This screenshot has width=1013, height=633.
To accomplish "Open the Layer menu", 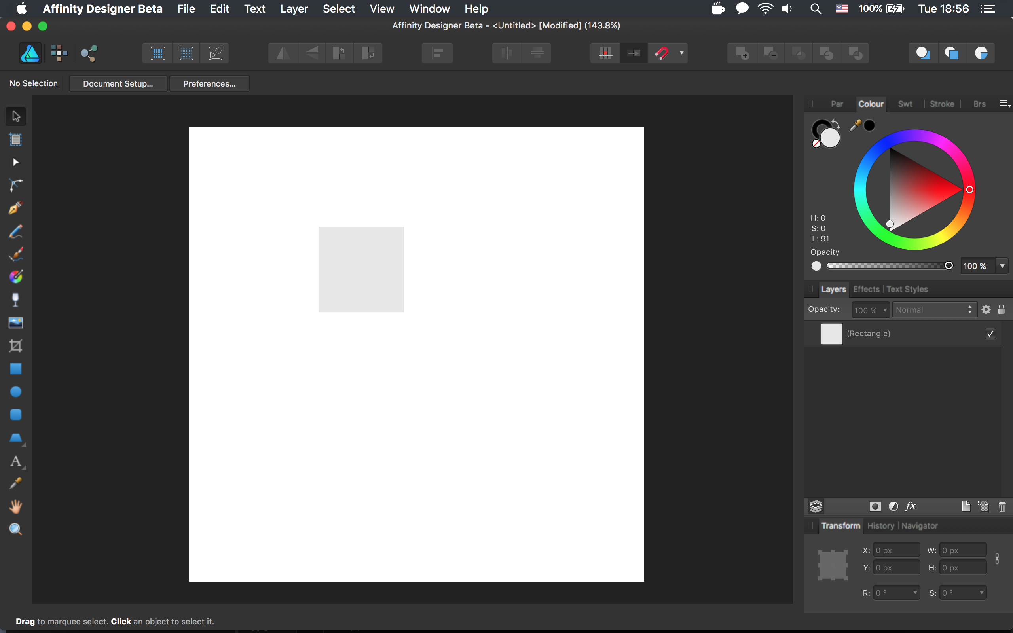I will point(294,9).
